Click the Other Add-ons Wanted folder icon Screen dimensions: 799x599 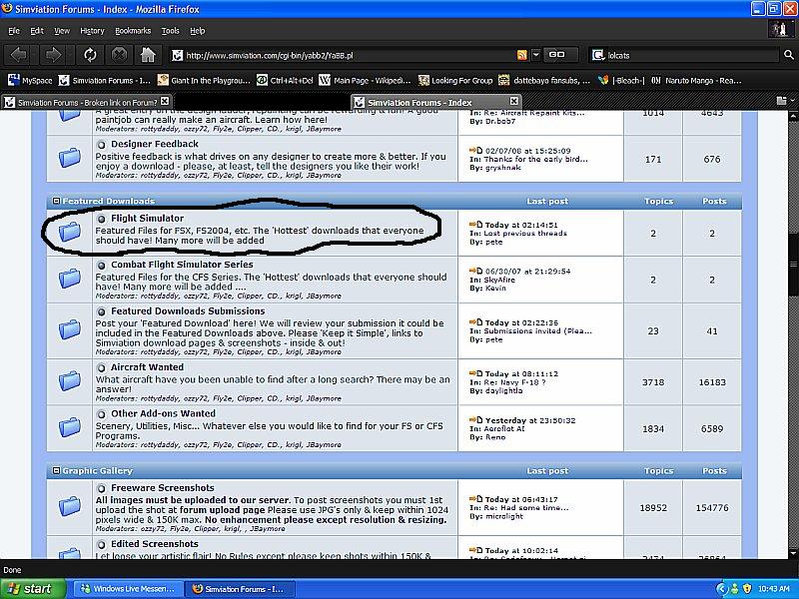[70, 427]
